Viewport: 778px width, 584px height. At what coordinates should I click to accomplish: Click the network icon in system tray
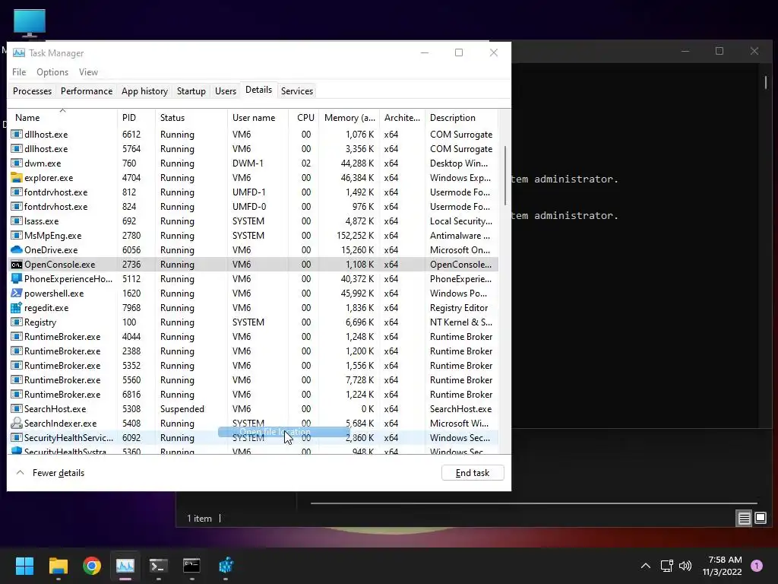coord(666,566)
